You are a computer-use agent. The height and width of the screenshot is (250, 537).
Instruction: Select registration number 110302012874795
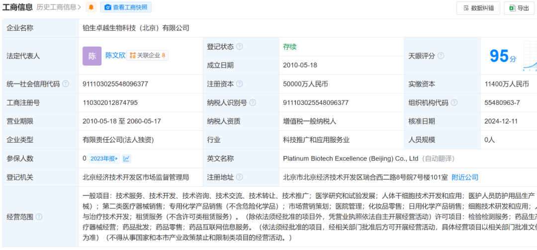point(110,102)
